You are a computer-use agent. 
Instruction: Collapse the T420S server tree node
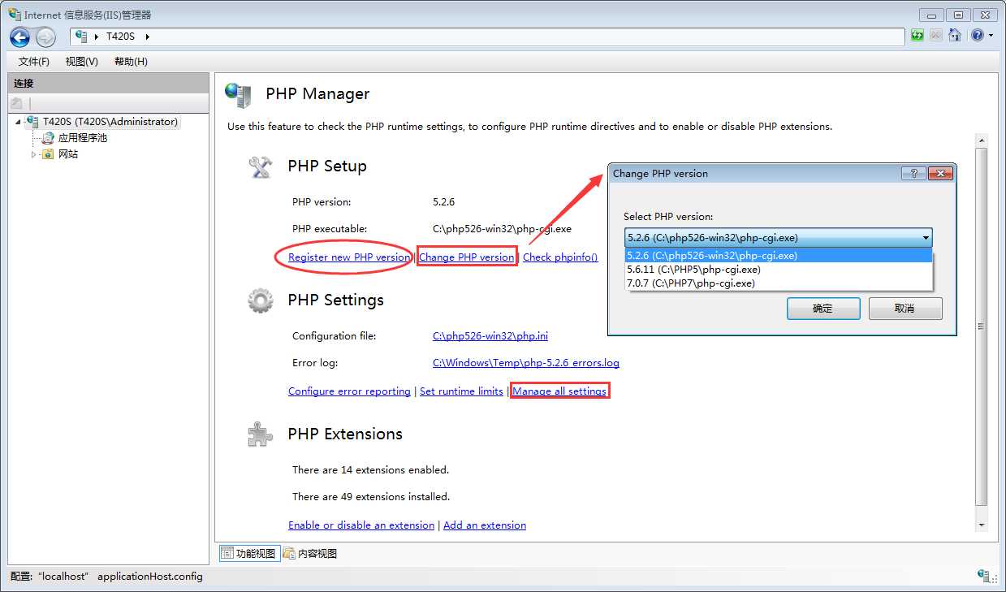(18, 122)
